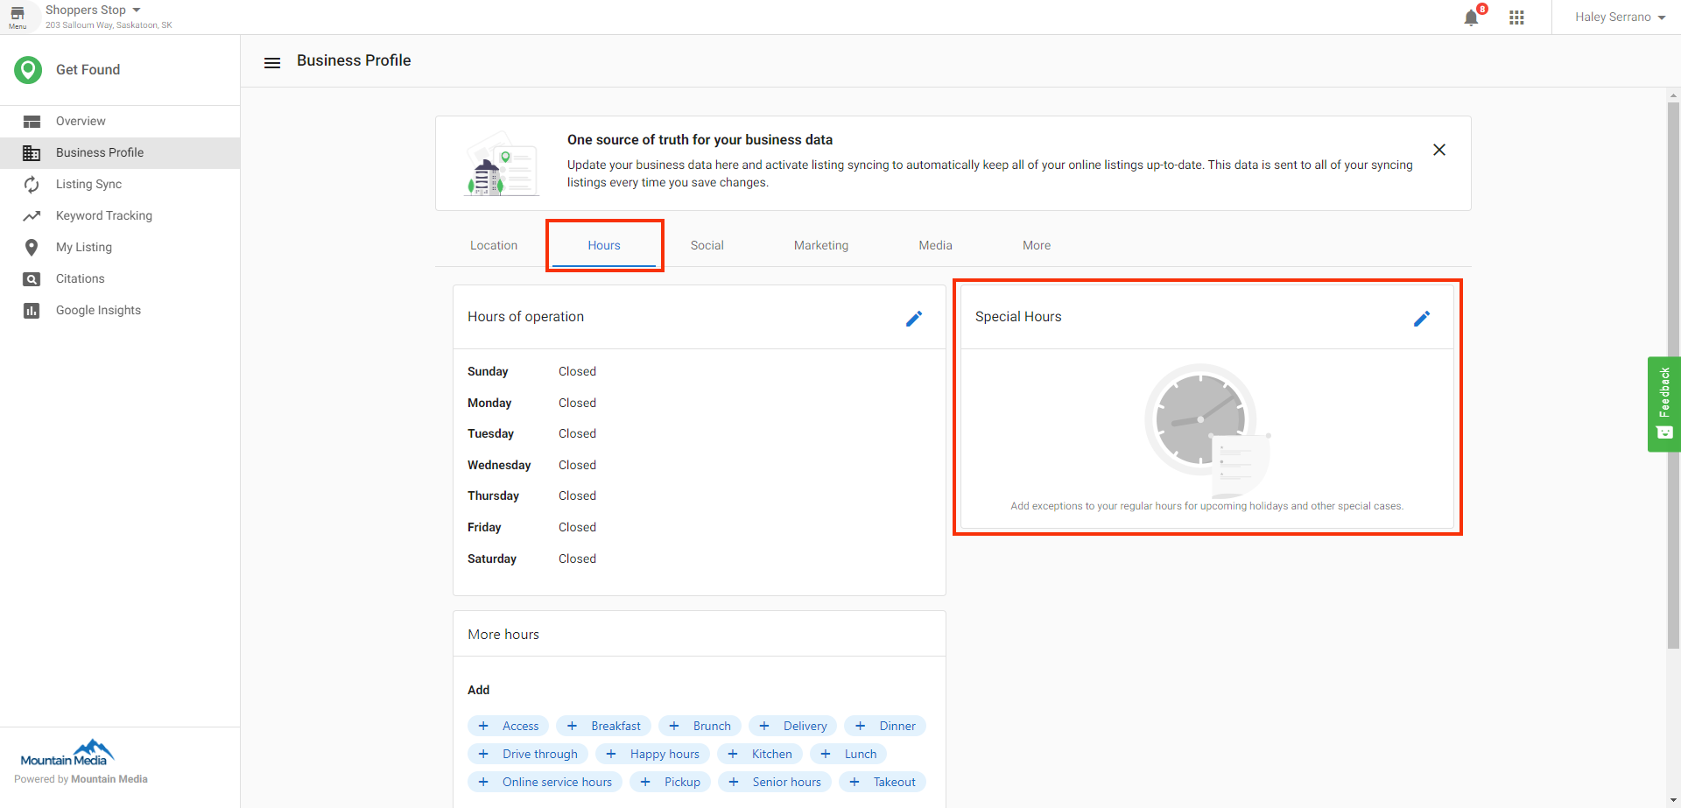Open the Feedback side tab

pos(1663,404)
